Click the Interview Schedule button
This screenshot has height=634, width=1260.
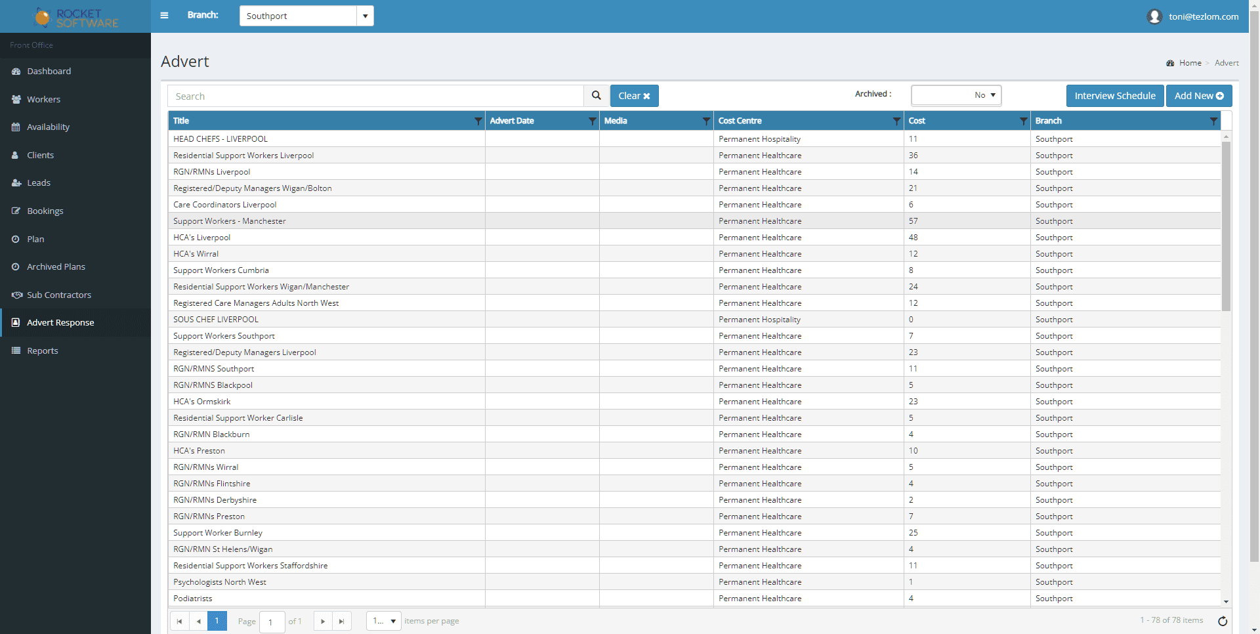[1114, 96]
